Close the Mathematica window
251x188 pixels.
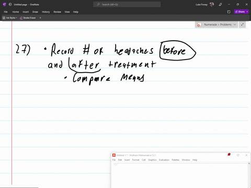coord(246,155)
